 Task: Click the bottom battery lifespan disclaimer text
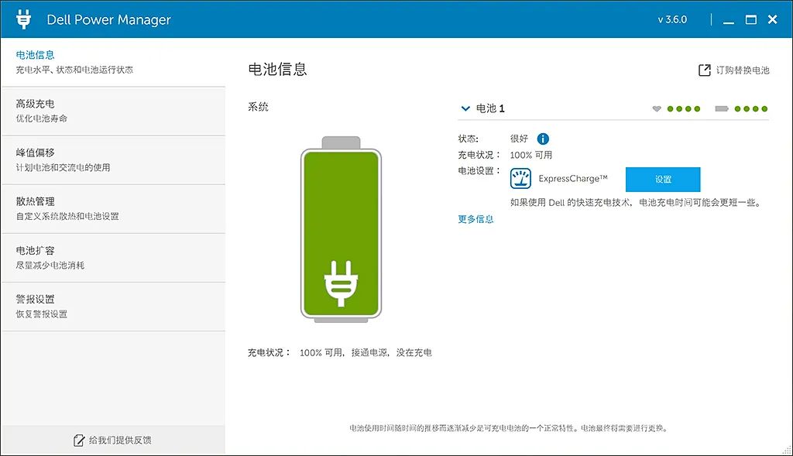click(x=509, y=428)
